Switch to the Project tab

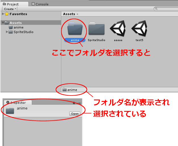tap(14, 4)
